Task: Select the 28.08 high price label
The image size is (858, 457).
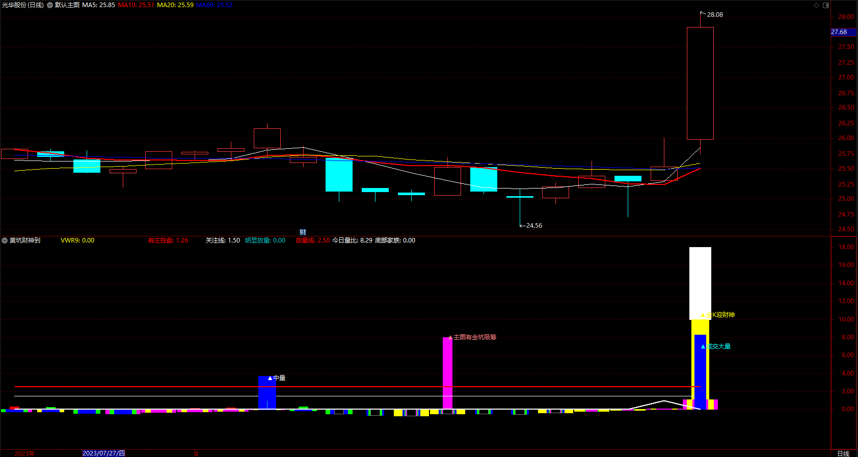Action: [715, 15]
